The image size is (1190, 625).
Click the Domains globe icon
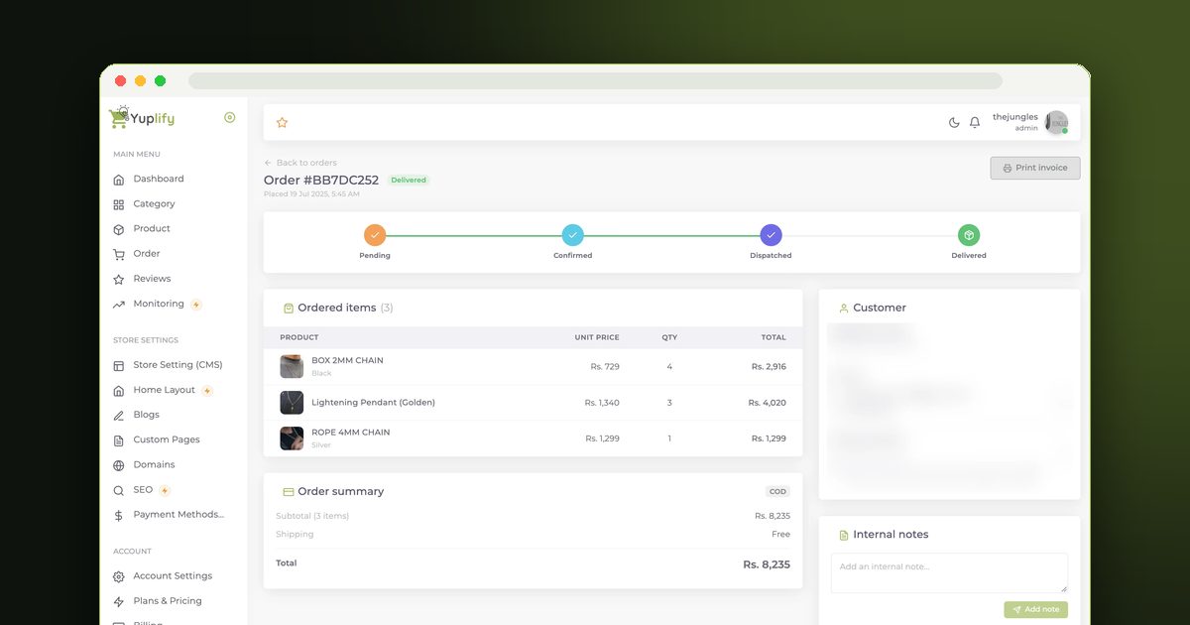119,465
